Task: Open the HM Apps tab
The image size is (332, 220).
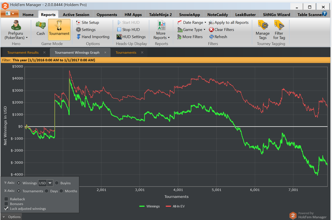Action: coord(133,15)
